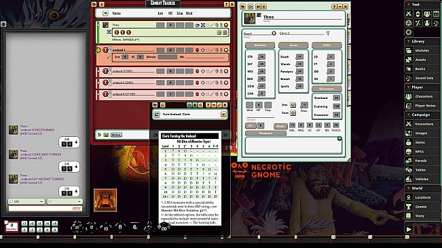This screenshot has height=248, width=442.
Task: Open the Combat Tracker MENU button
Action: pyautogui.click(x=116, y=135)
